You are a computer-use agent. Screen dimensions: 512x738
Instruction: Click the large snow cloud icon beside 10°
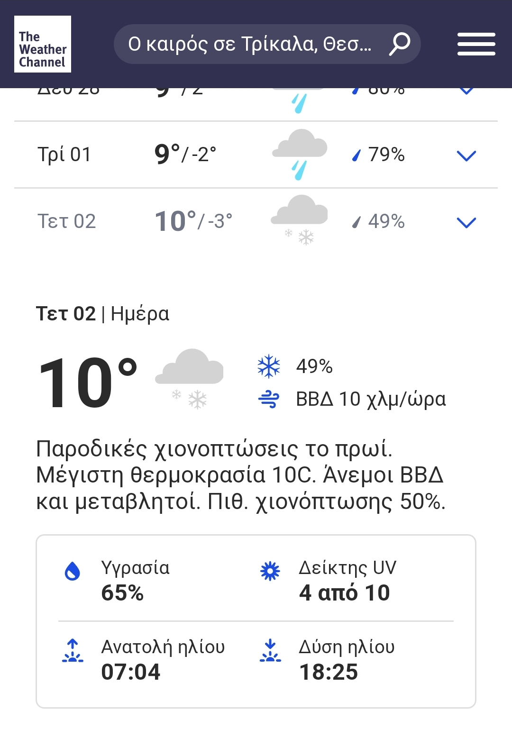[x=190, y=378]
